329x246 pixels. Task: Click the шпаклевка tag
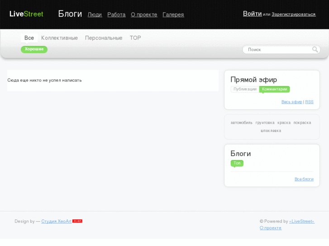[271, 130]
